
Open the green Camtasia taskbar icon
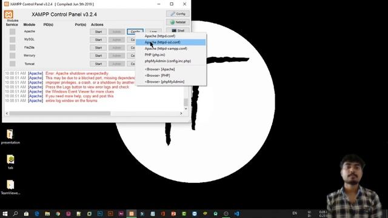(x=184, y=214)
